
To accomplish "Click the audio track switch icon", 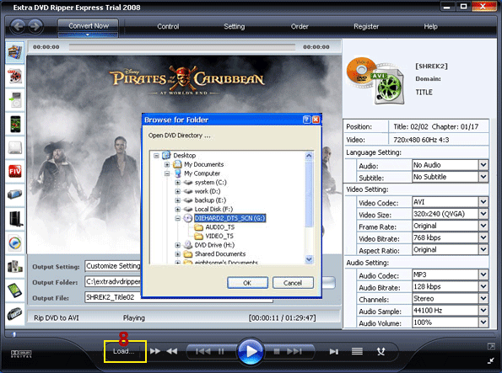I will coord(381,352).
